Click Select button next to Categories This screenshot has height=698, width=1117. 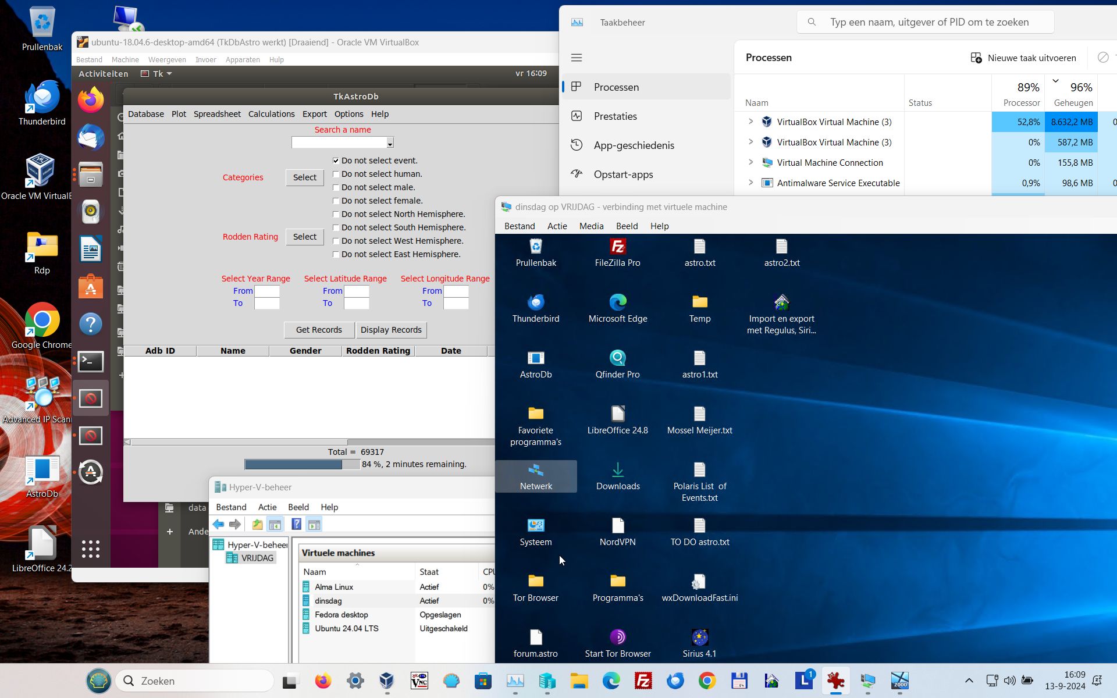[304, 177]
